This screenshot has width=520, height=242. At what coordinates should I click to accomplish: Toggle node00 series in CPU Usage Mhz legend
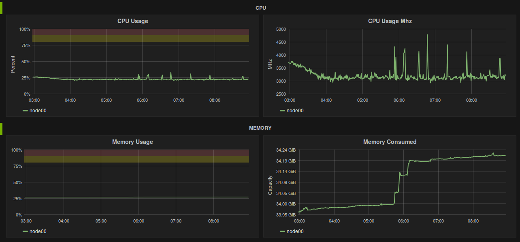[295, 110]
